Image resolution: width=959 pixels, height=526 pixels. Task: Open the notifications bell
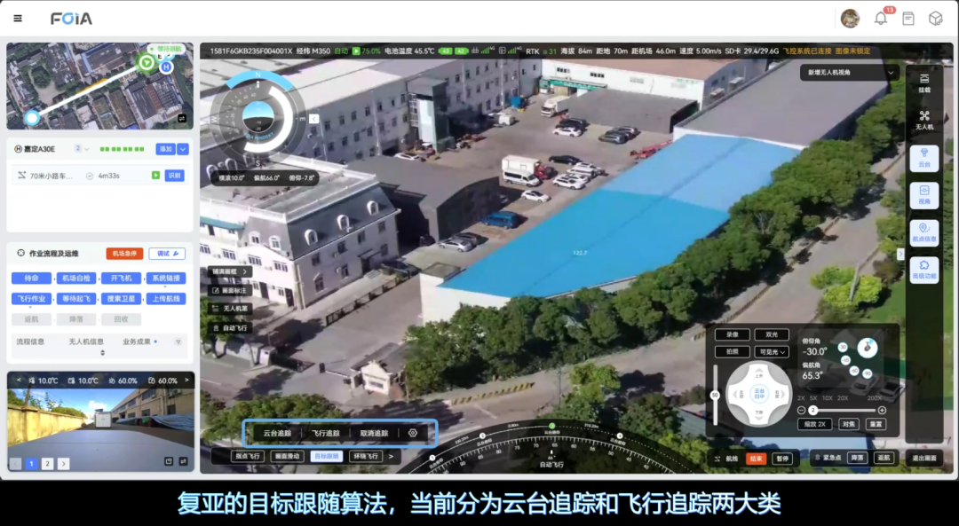(881, 19)
